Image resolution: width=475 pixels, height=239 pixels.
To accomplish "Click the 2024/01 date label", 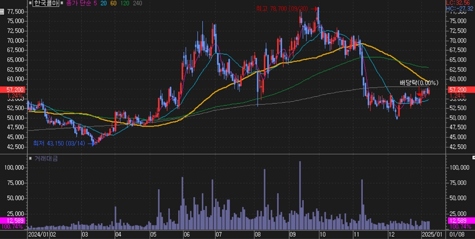I will tap(38, 235).
